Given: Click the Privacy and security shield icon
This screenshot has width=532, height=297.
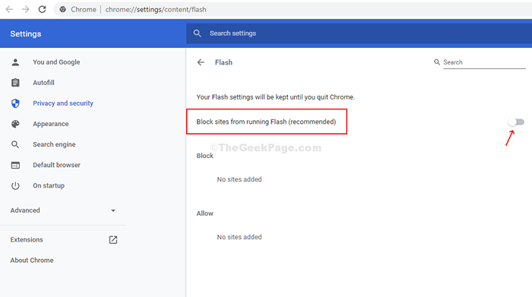Looking at the screenshot, I should [15, 103].
